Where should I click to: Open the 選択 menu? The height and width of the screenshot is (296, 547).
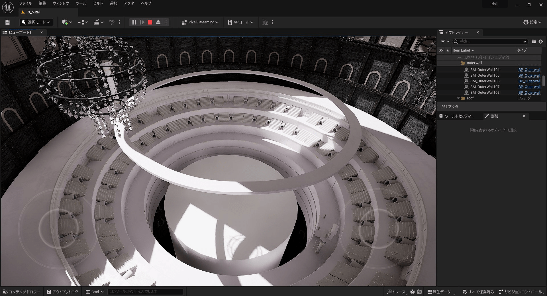(113, 3)
